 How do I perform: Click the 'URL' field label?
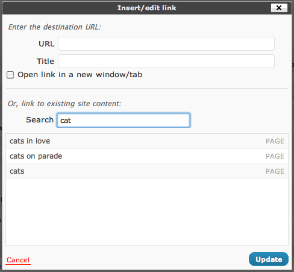46,43
